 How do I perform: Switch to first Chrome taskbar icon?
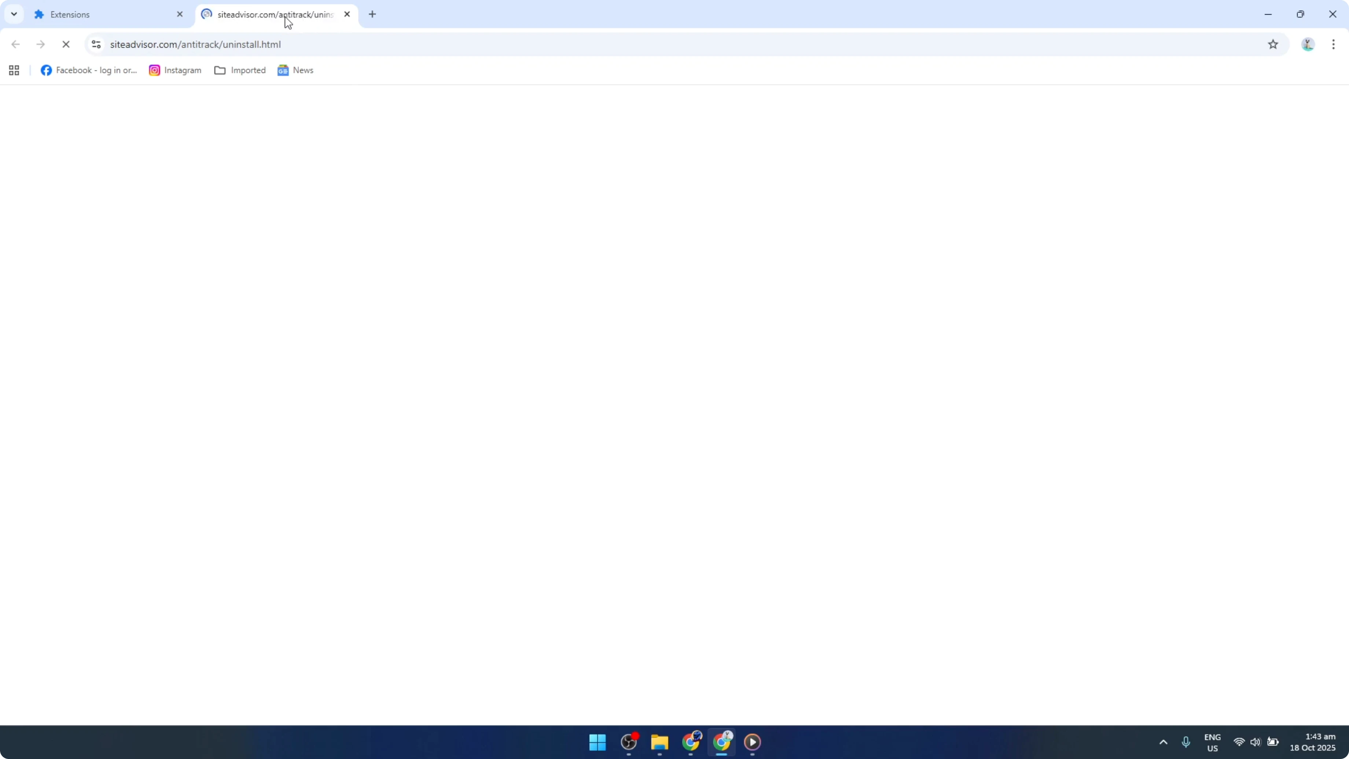tap(691, 742)
